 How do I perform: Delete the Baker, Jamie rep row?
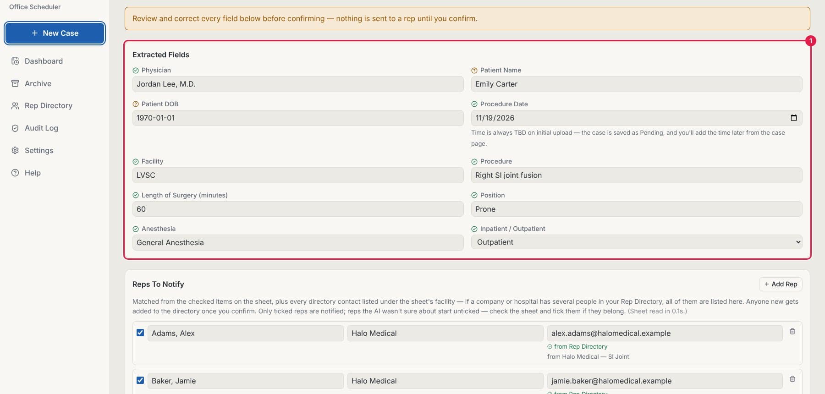point(792,379)
